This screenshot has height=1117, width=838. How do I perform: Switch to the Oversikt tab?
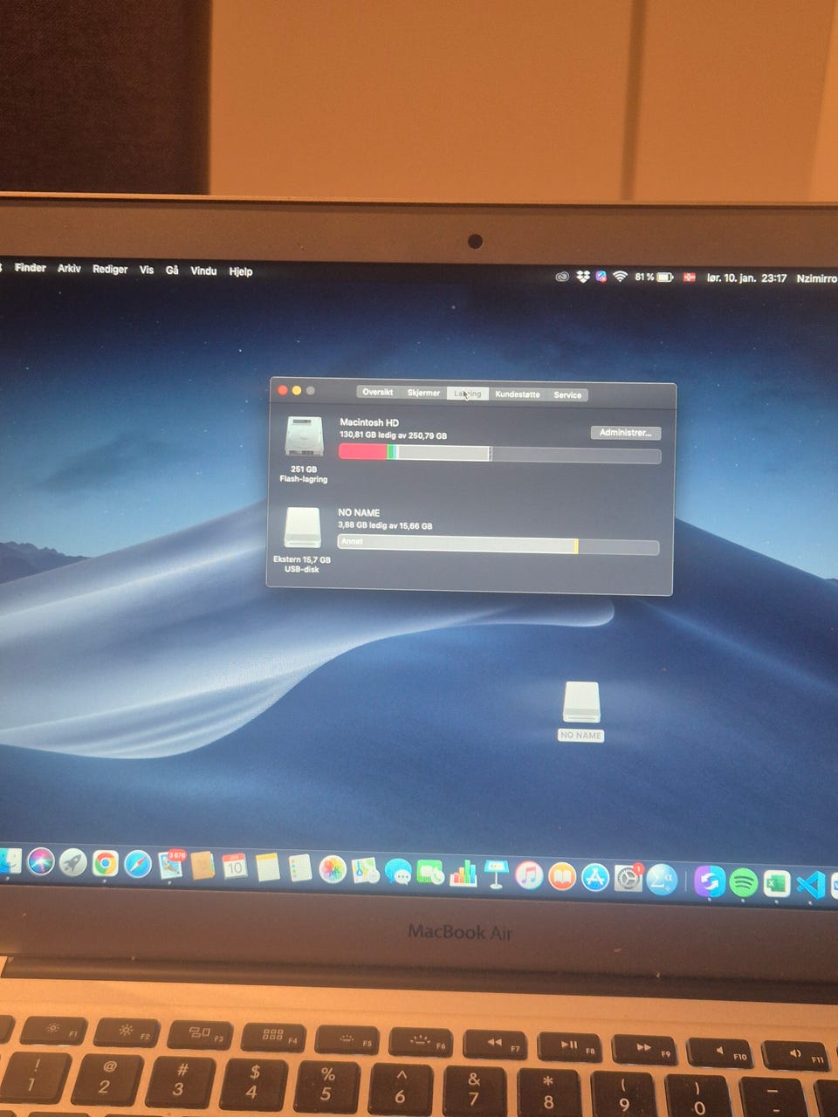tap(378, 393)
